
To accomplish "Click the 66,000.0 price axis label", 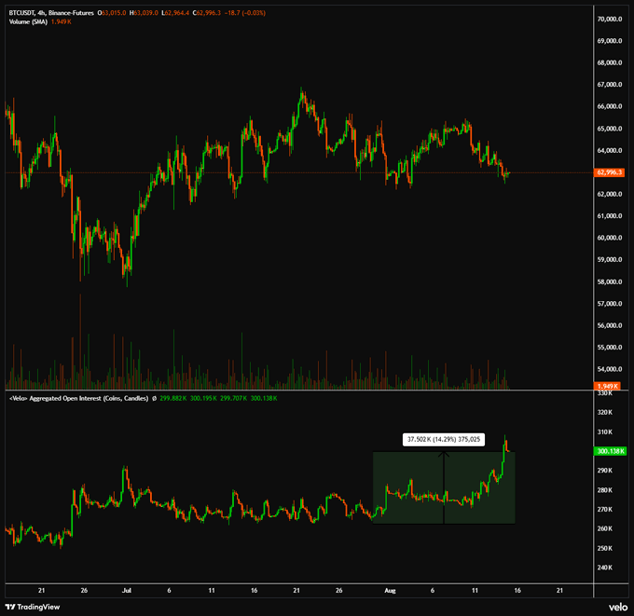I will (x=610, y=106).
